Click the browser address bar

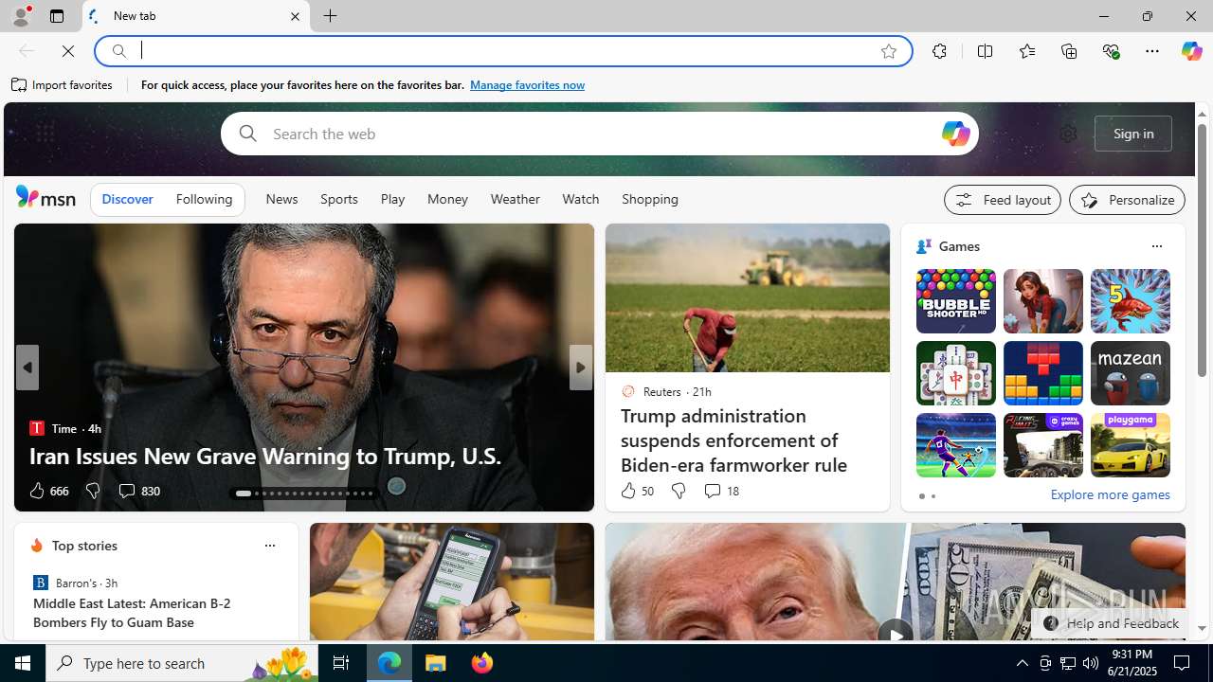(502, 51)
